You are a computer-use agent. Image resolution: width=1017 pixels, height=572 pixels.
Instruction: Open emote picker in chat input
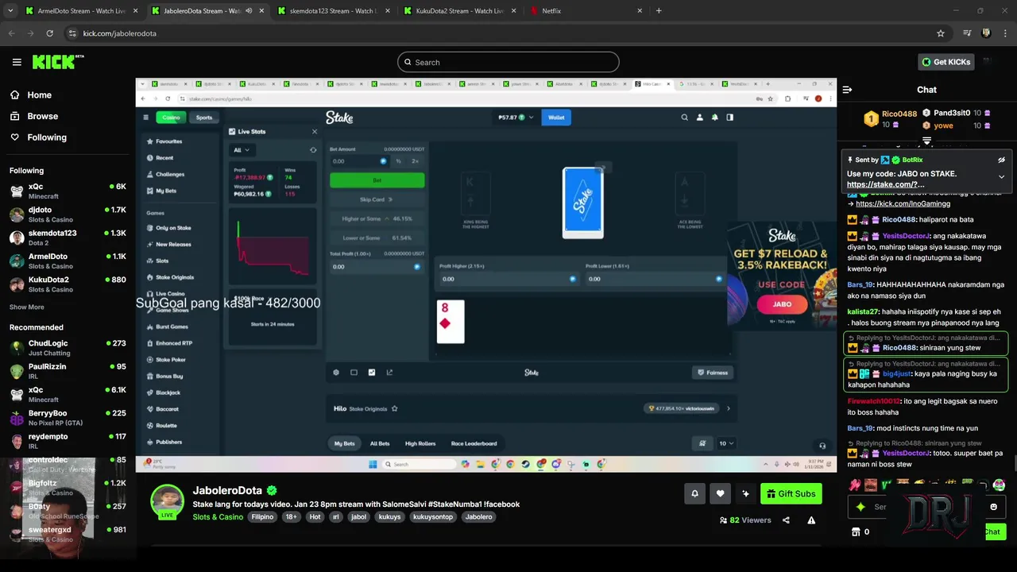click(993, 507)
